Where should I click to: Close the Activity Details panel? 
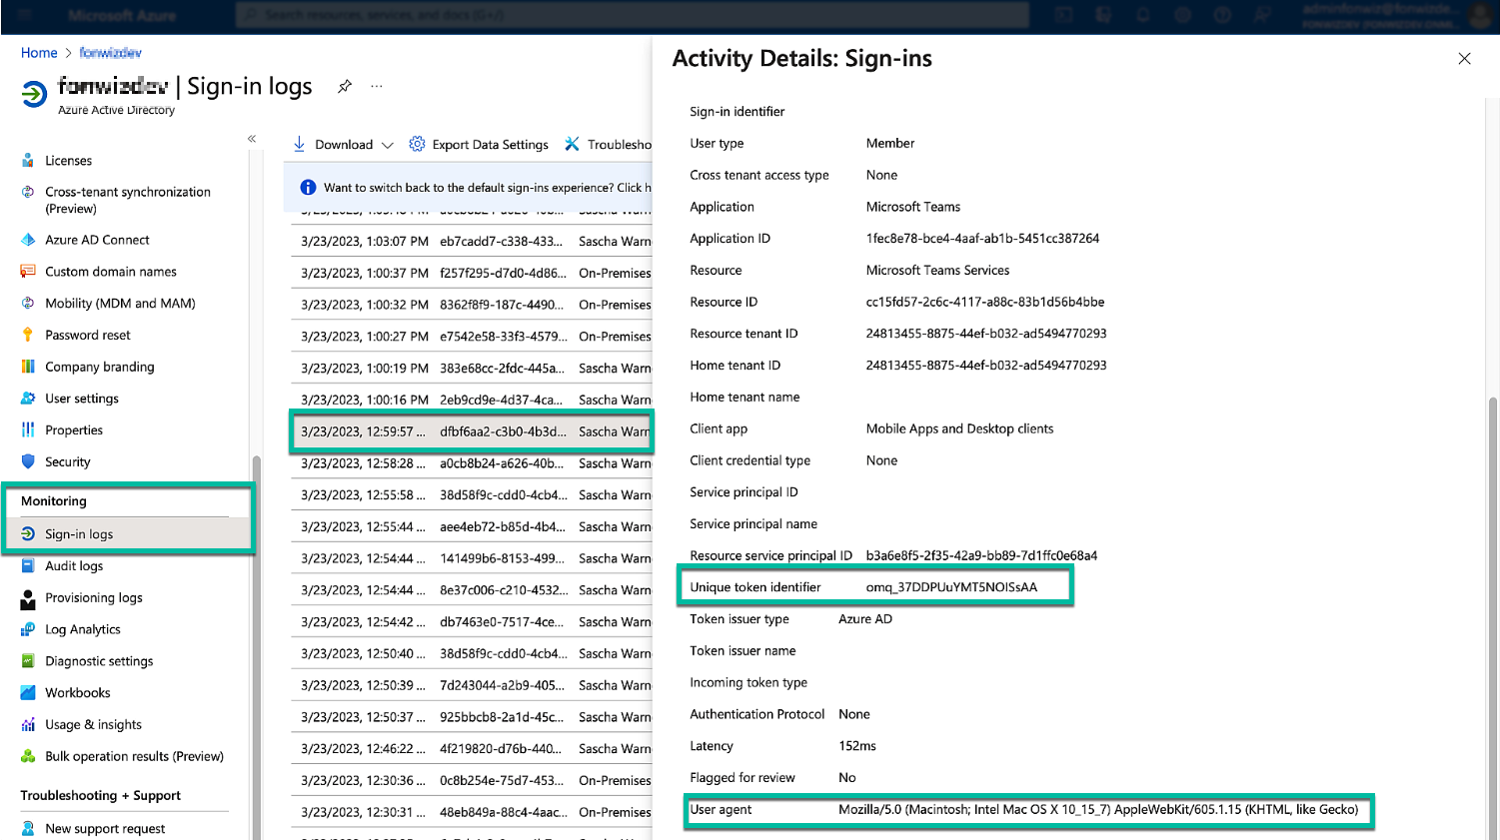coord(1464,59)
